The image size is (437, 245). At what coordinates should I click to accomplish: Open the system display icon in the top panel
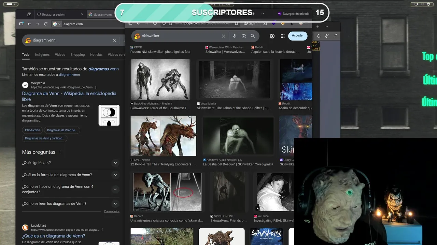416,4
